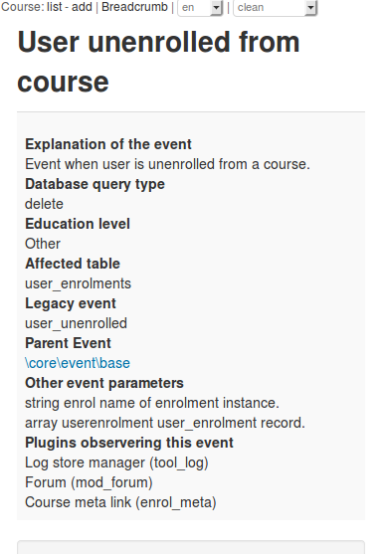The image size is (384, 554).
Task: Open the clean theme dropdown
Action: (275, 7)
